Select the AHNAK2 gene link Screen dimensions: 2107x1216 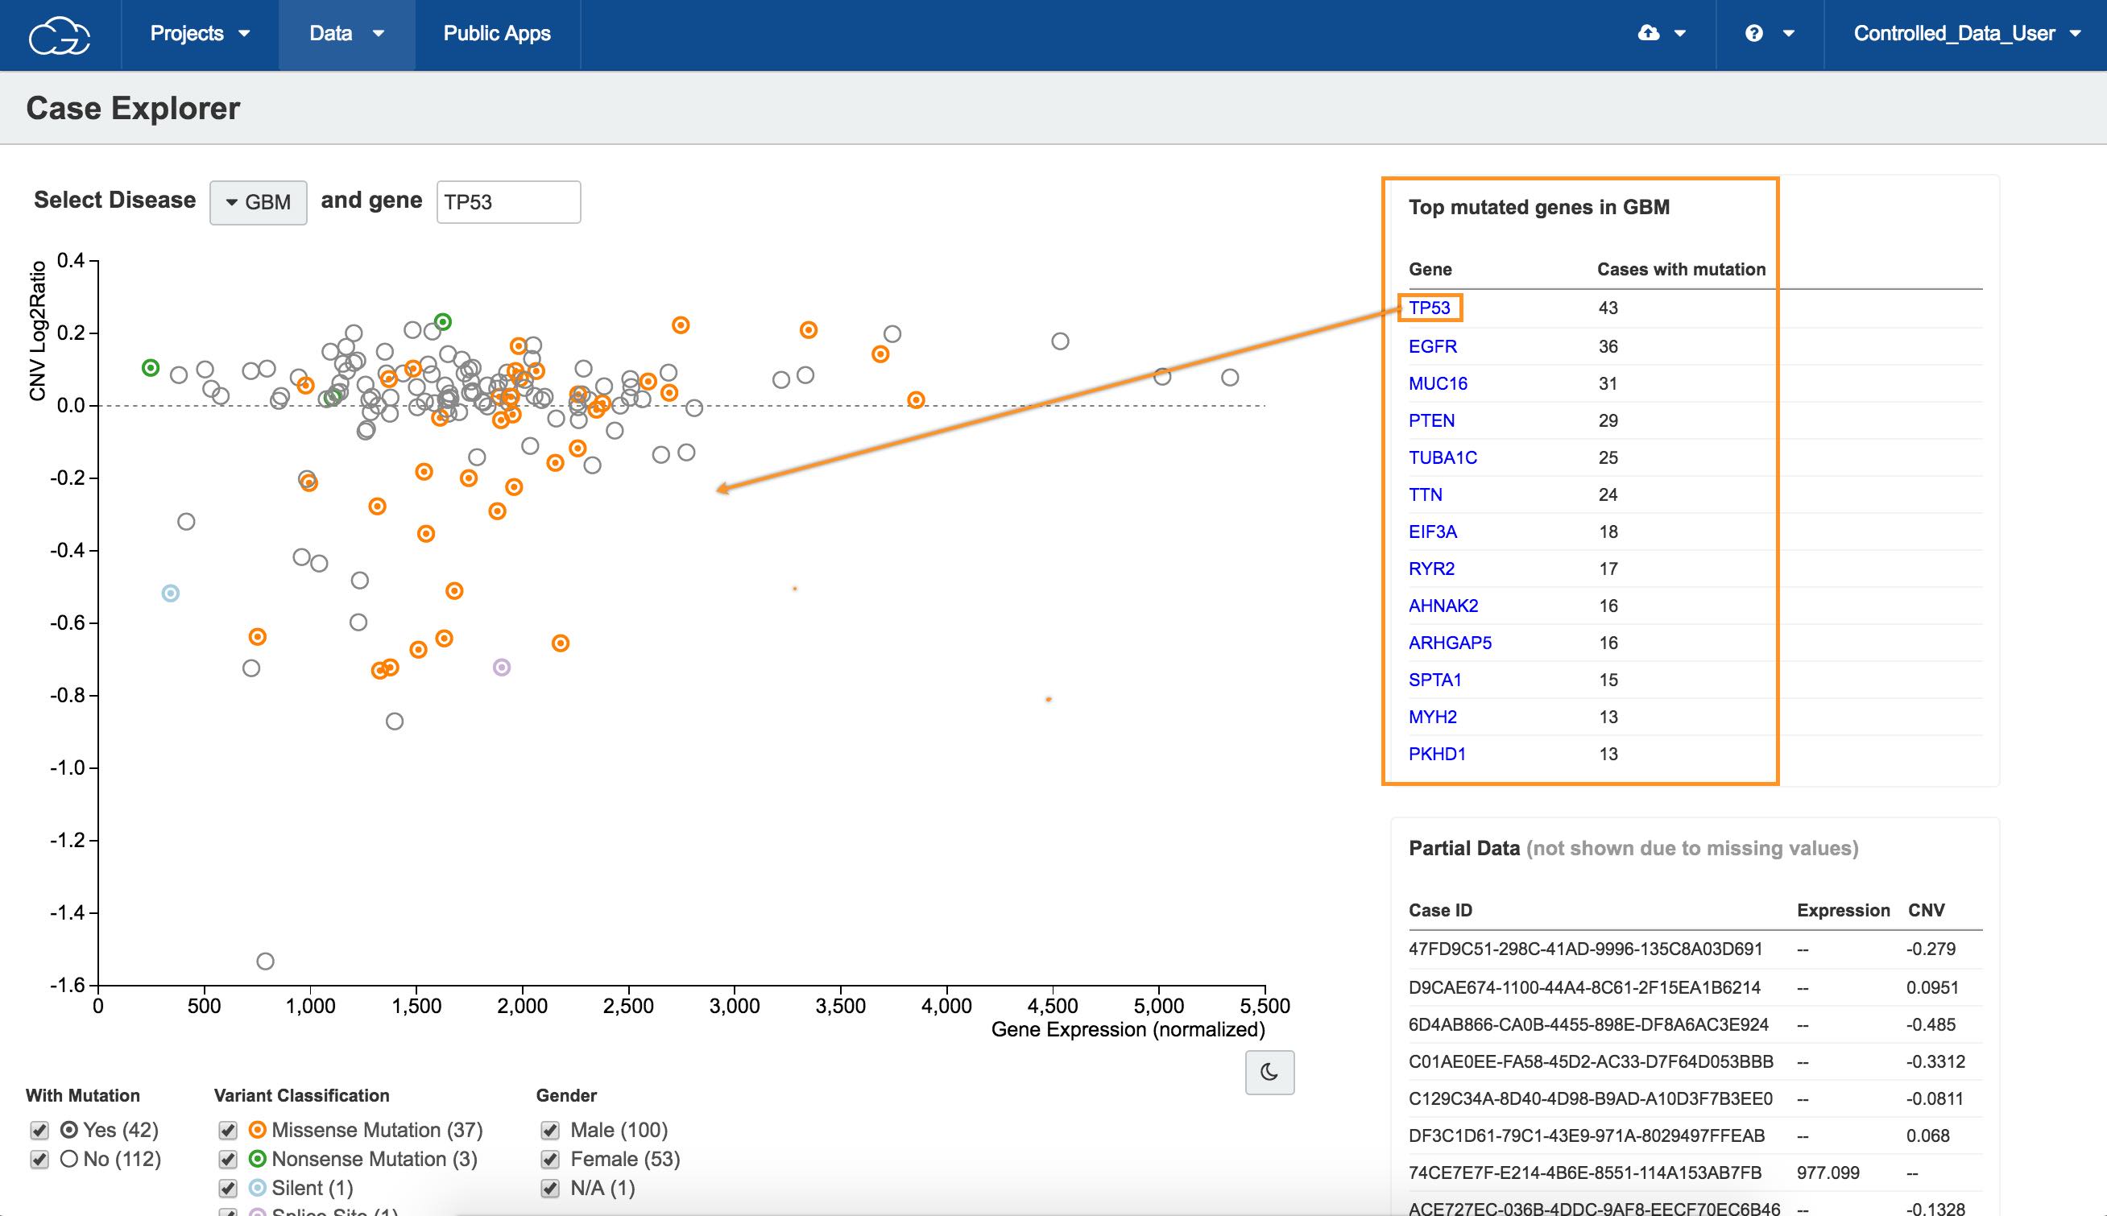click(x=1443, y=606)
